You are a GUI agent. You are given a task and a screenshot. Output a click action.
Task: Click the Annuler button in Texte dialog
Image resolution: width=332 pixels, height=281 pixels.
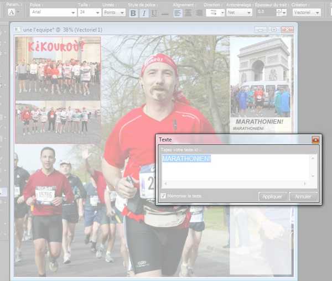303,196
